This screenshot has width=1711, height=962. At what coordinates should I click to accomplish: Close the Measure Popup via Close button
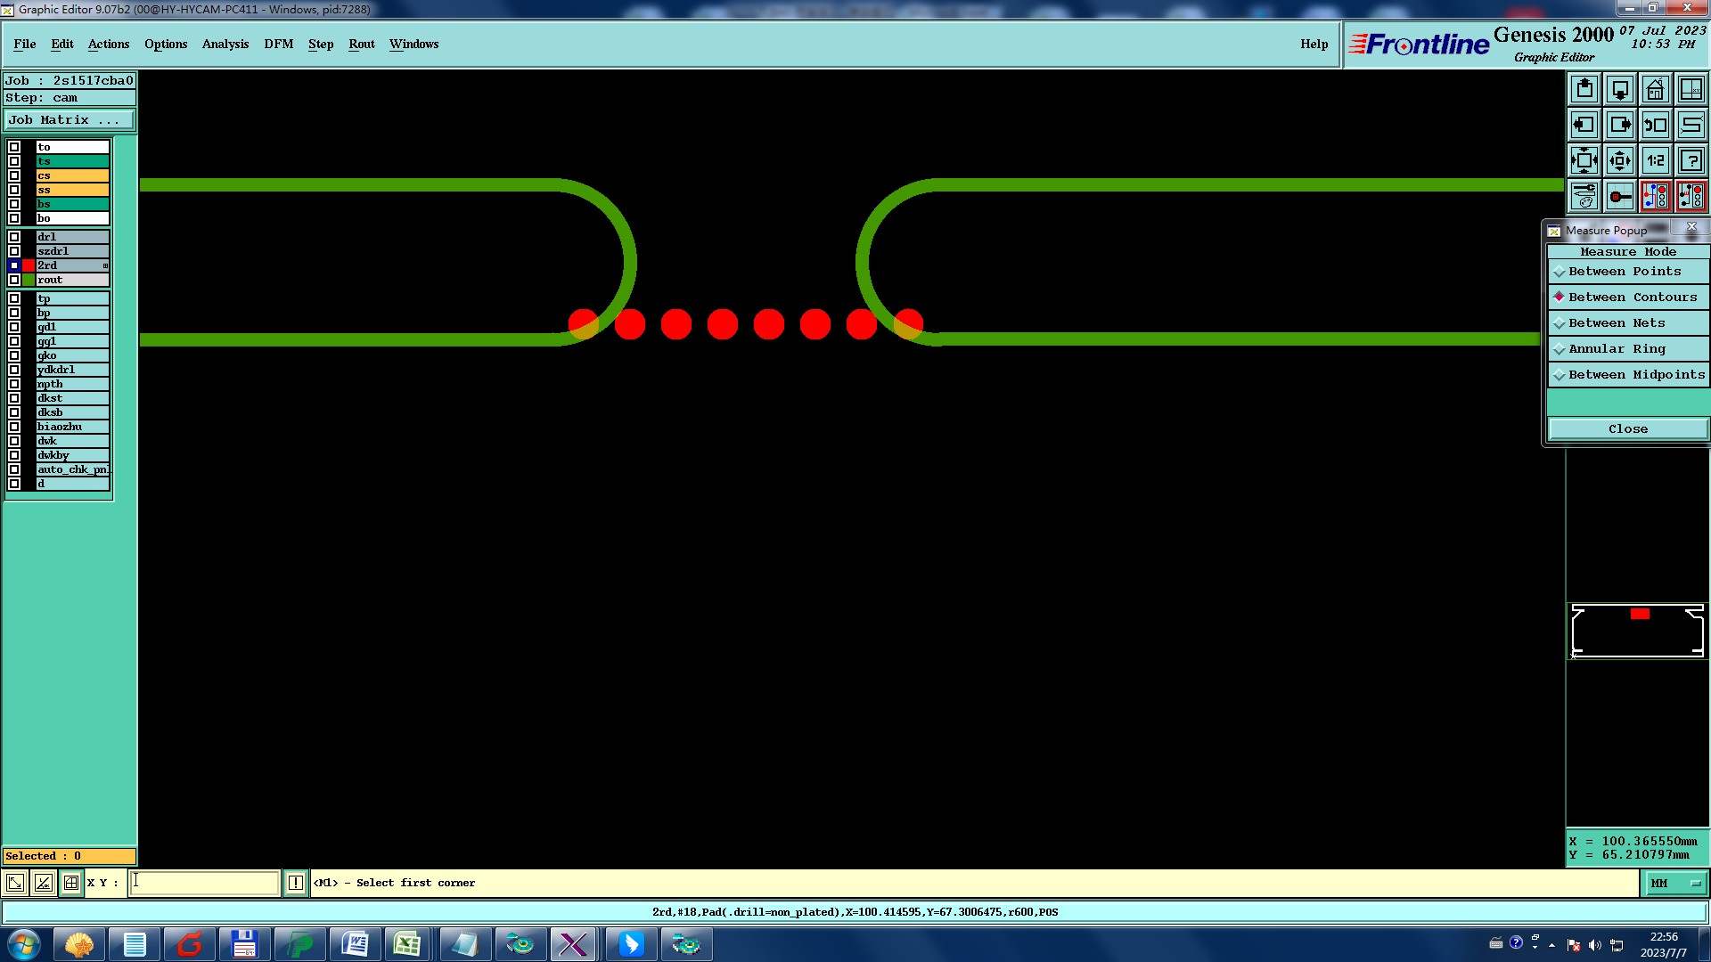pyautogui.click(x=1627, y=429)
